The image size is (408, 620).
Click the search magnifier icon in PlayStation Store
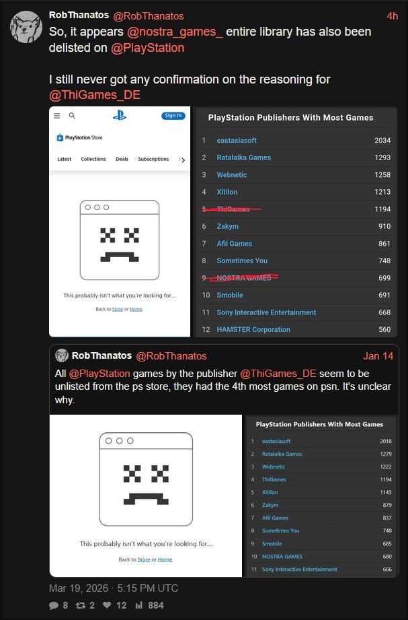[x=72, y=116]
